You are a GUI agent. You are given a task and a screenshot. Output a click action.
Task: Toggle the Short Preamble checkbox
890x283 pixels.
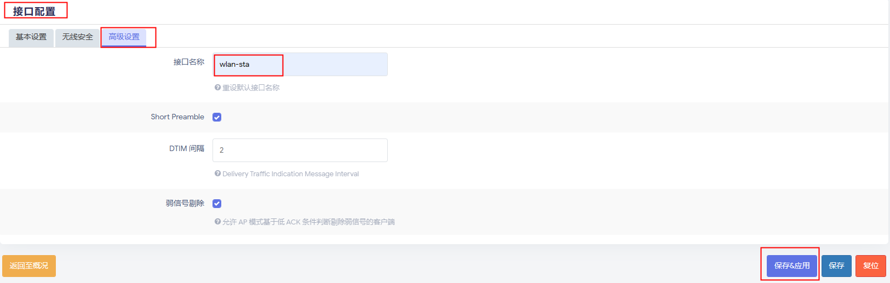tap(217, 117)
